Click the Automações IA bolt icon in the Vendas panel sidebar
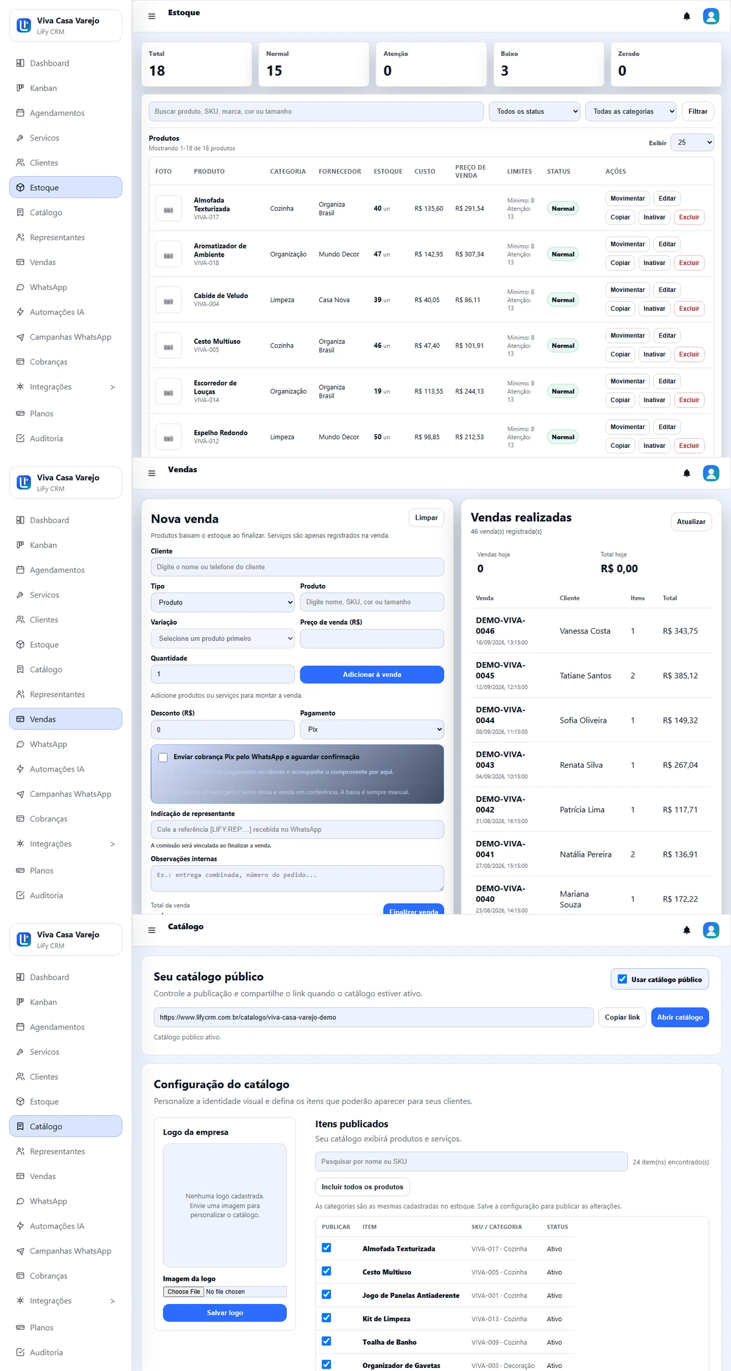Screen dimensions: 731x1371 [x=20, y=770]
